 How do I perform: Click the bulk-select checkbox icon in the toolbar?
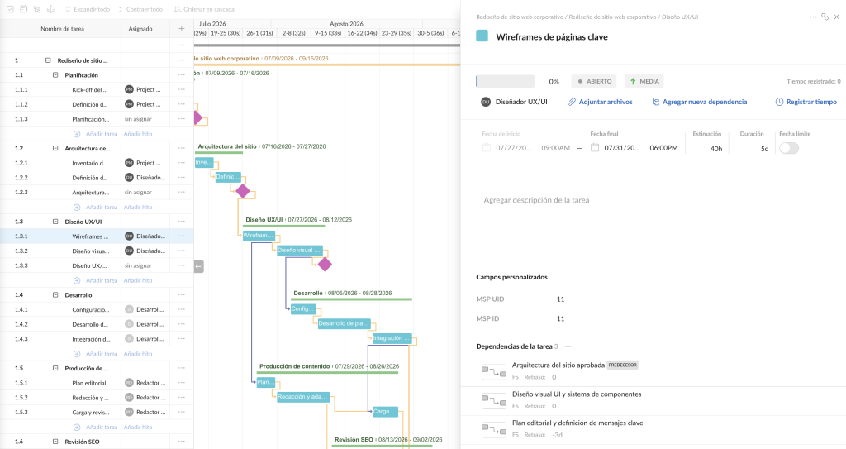pos(10,9)
